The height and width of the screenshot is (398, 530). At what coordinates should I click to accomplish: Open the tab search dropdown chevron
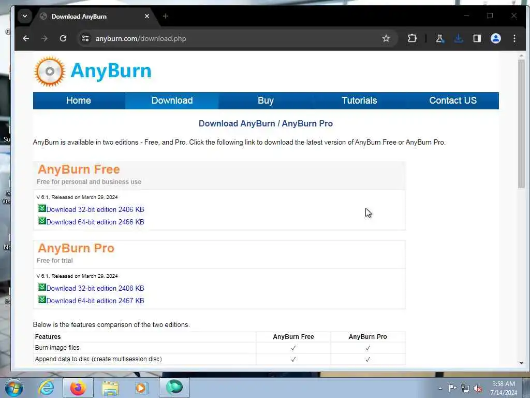[25, 16]
